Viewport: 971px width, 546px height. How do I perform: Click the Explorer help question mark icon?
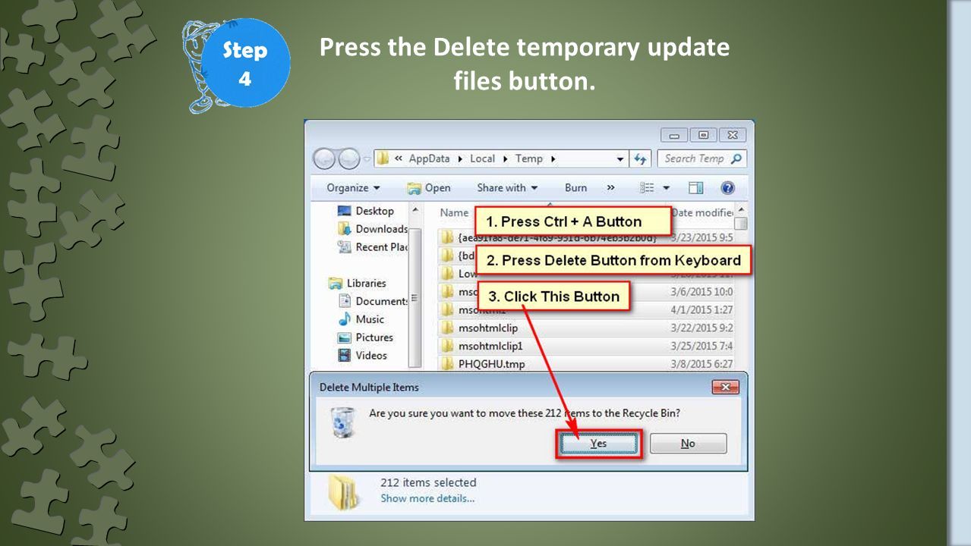click(727, 188)
